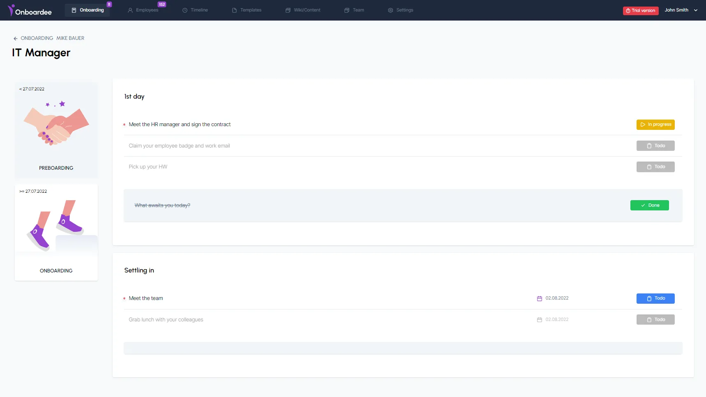Click the back arrow icon
The image size is (706, 397).
pos(16,38)
